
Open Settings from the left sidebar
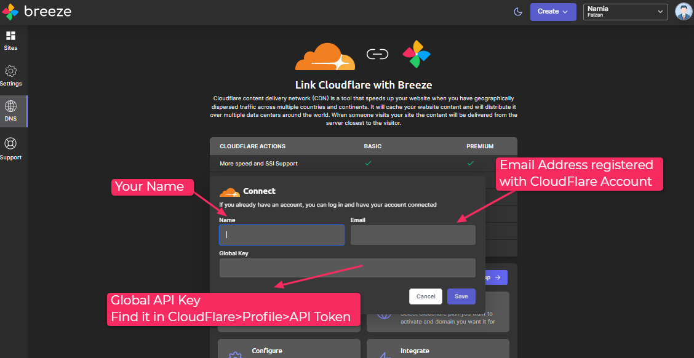coord(10,76)
